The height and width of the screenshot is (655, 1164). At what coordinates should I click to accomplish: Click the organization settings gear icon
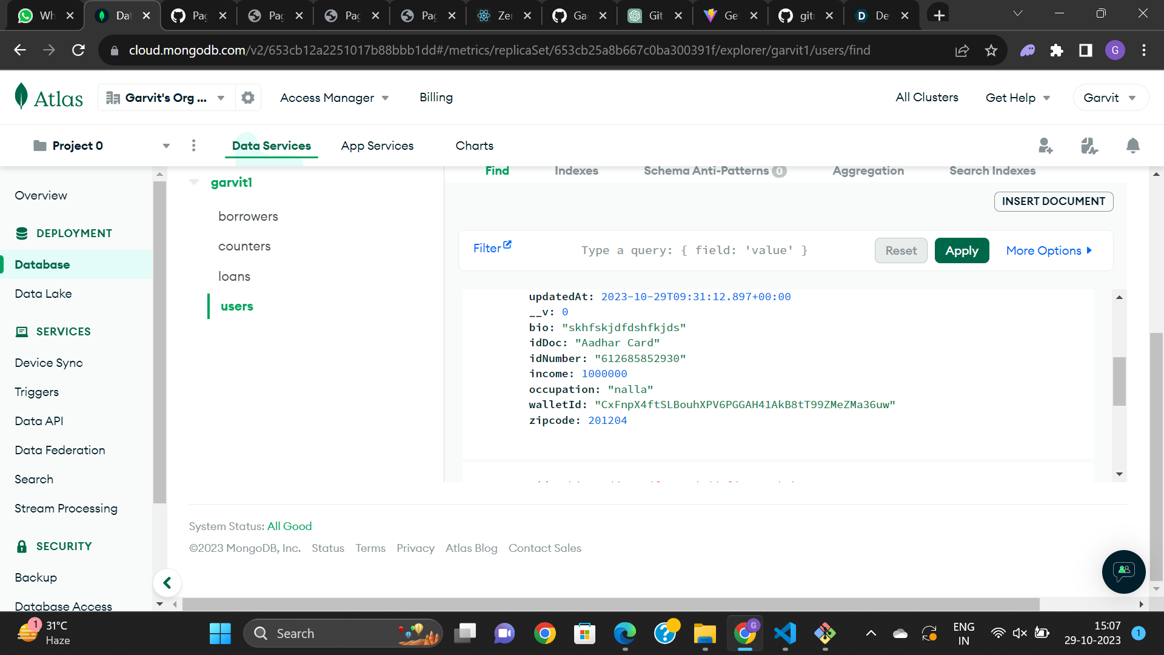(x=247, y=98)
